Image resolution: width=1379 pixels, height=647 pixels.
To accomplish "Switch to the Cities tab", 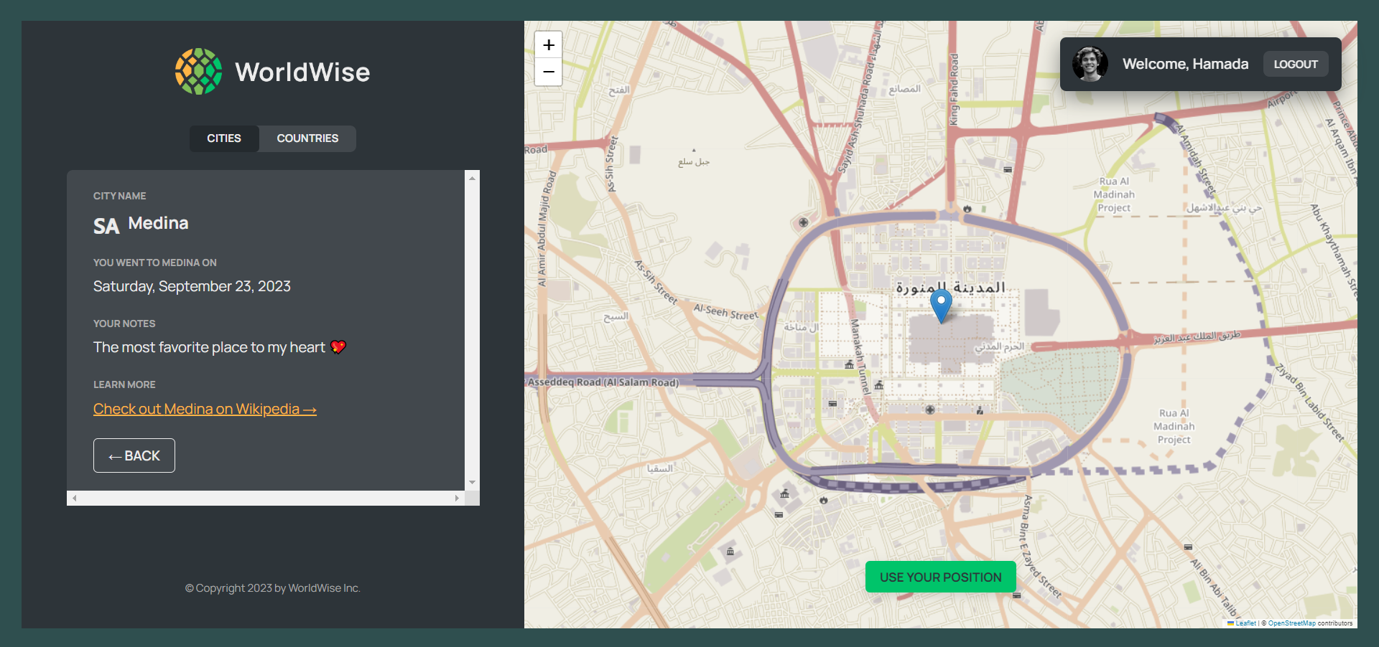I will coord(224,138).
